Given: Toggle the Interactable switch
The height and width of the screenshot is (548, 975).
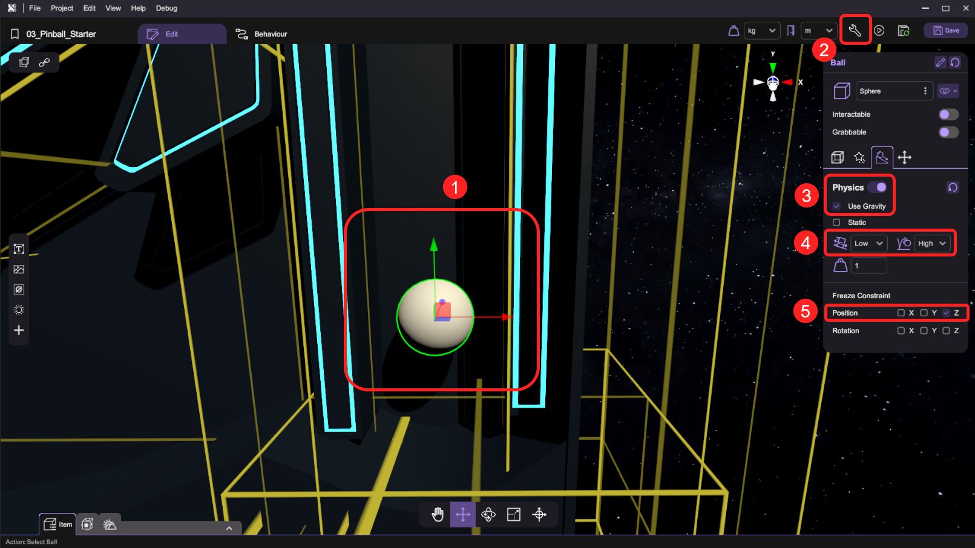Looking at the screenshot, I should 948,114.
